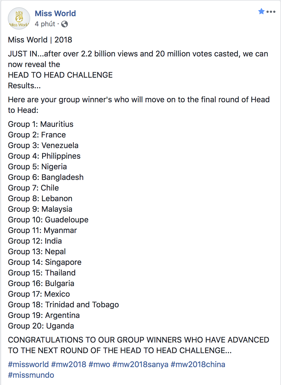Screen dimensions: 281x385
Task: Open the Miss World profile picture
Action: [19, 18]
